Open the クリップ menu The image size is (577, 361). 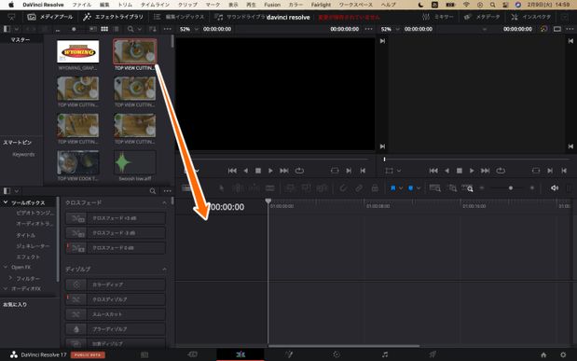[187, 5]
